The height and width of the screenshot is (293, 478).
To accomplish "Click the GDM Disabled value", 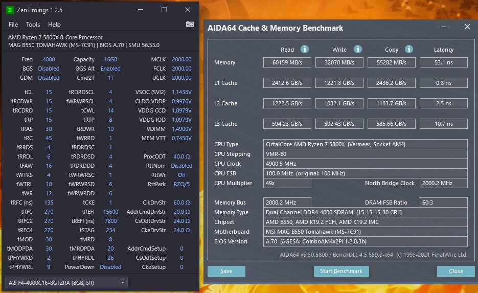I will [x=49, y=78].
